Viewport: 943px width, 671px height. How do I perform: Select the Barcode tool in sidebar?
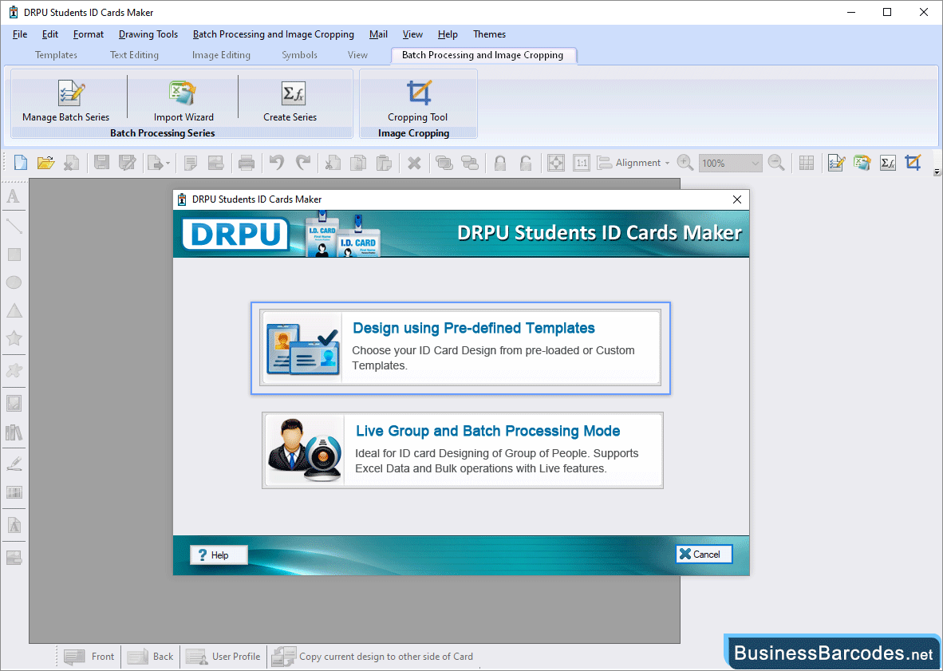click(x=14, y=492)
